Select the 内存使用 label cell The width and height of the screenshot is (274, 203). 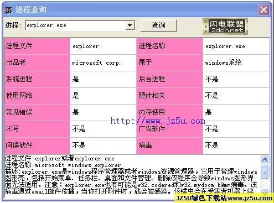pos(169,112)
